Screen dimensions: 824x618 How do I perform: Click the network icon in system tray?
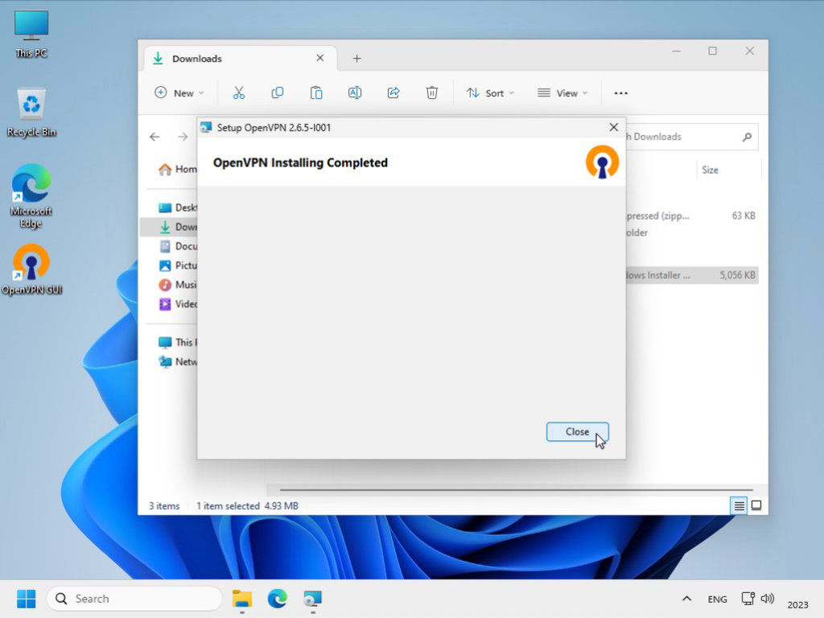(x=748, y=599)
